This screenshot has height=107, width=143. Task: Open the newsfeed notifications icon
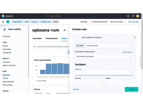coord(133,16)
